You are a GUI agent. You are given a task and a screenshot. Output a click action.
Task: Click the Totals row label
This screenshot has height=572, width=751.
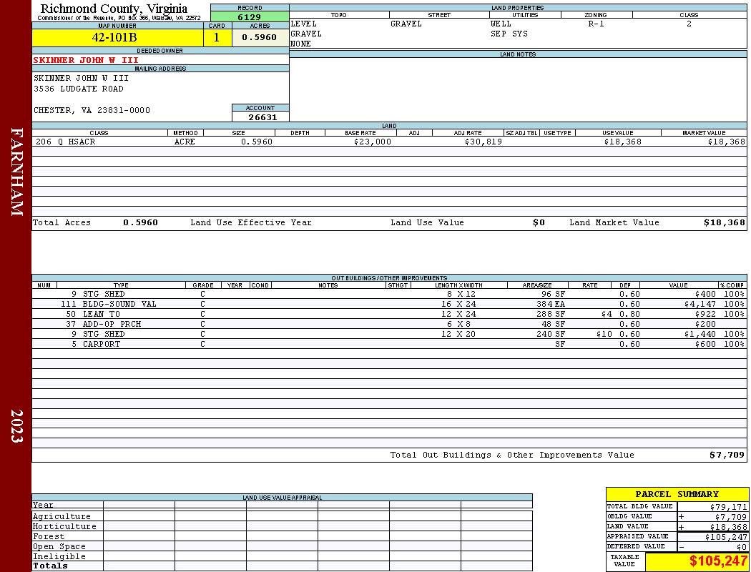tap(50, 566)
